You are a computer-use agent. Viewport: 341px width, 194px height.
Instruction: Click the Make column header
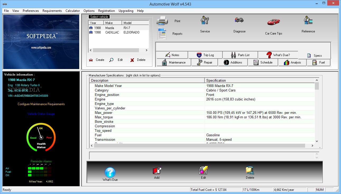point(113,23)
